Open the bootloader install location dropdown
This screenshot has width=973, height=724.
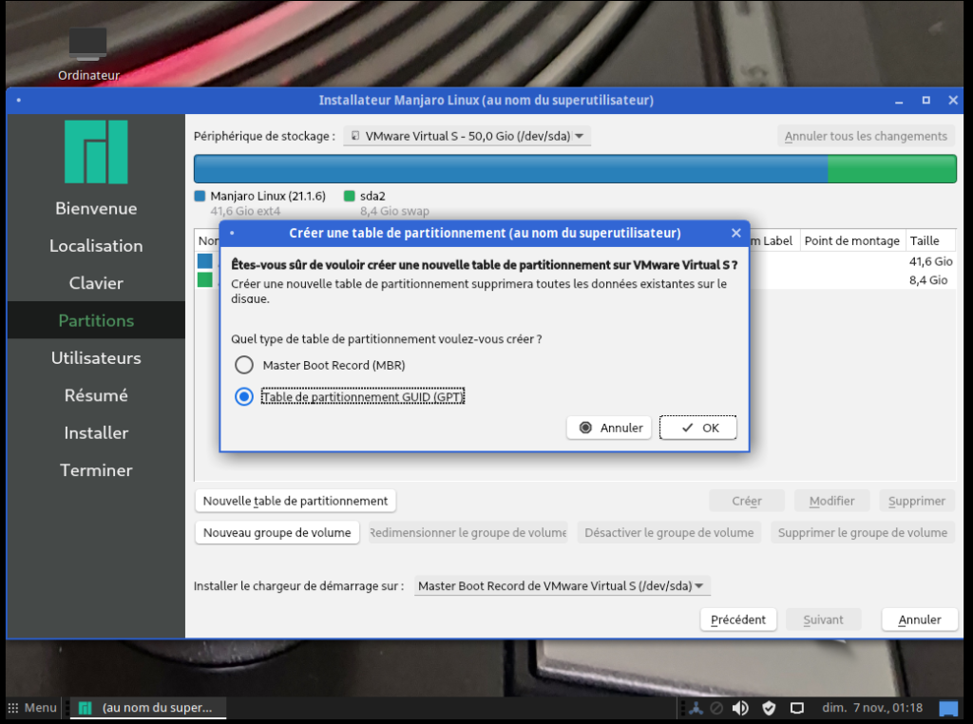coord(563,586)
